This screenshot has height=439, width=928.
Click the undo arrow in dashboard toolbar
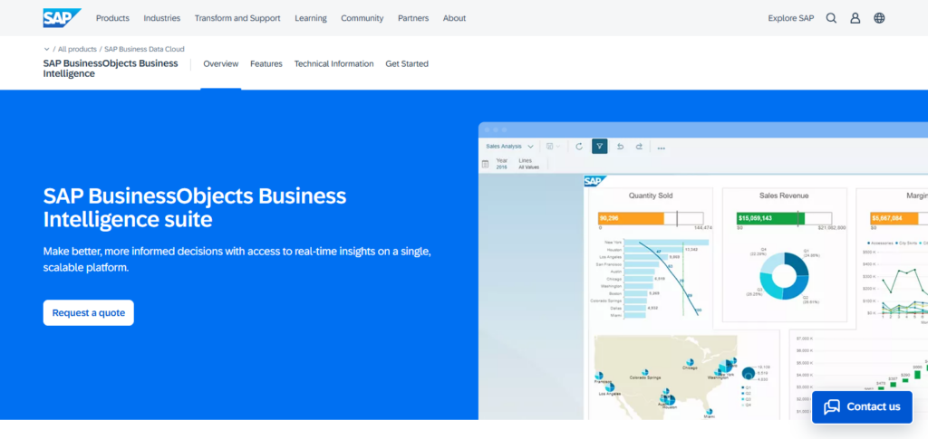[620, 147]
